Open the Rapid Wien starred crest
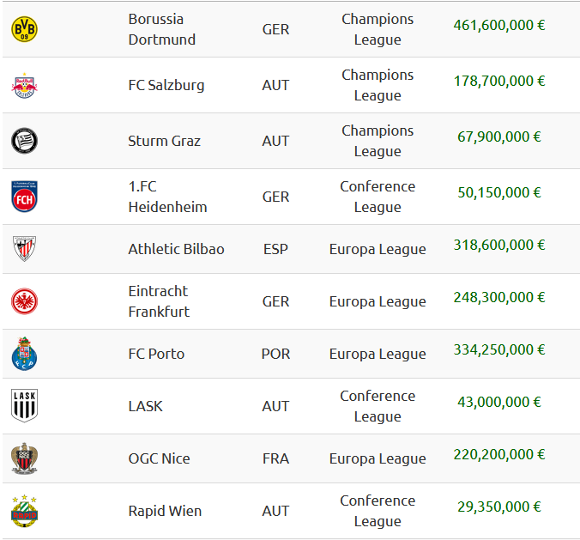Screen dimensions: 580x540 click(x=24, y=511)
